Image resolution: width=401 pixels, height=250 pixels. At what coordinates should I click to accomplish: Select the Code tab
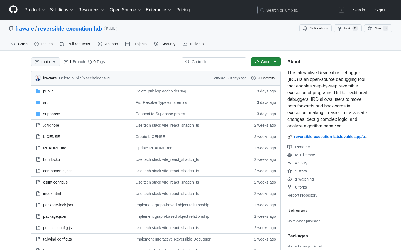pos(19,44)
